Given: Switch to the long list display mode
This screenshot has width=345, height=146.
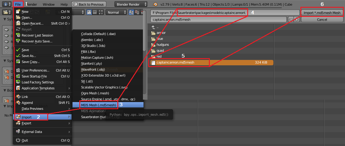Looking at the screenshot, I should (95, 12).
